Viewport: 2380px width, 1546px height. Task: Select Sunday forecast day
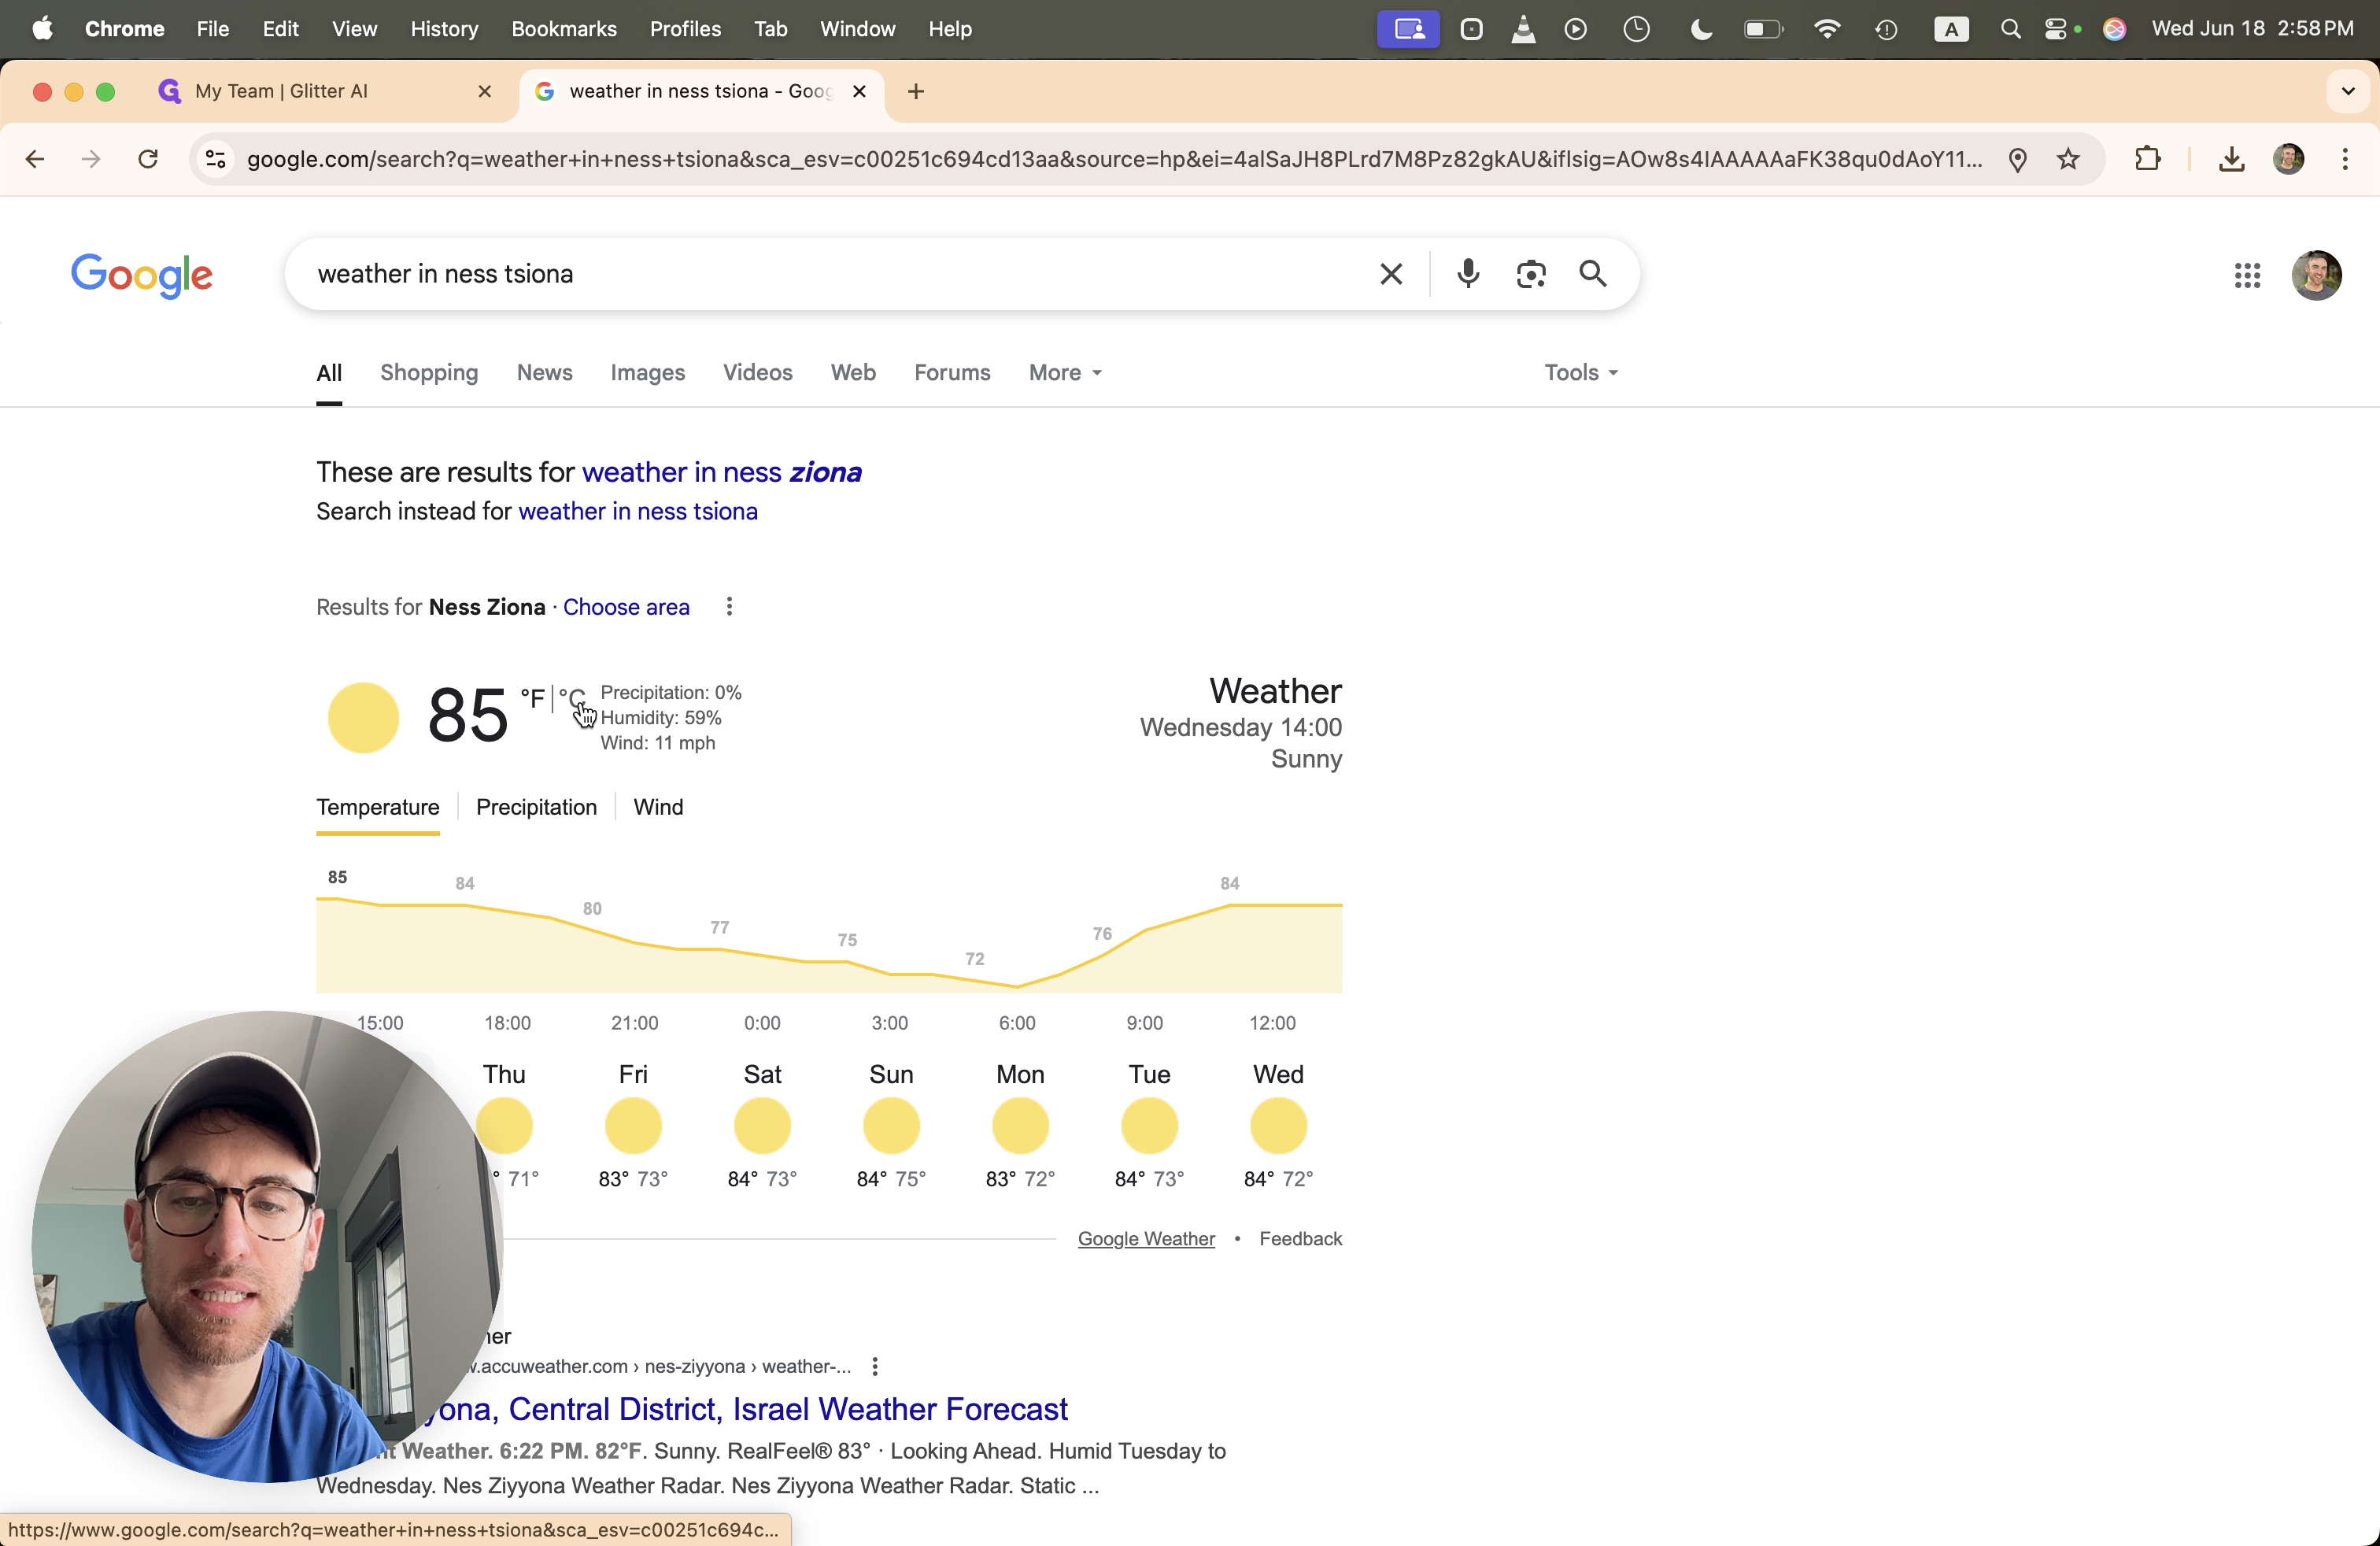point(891,1125)
